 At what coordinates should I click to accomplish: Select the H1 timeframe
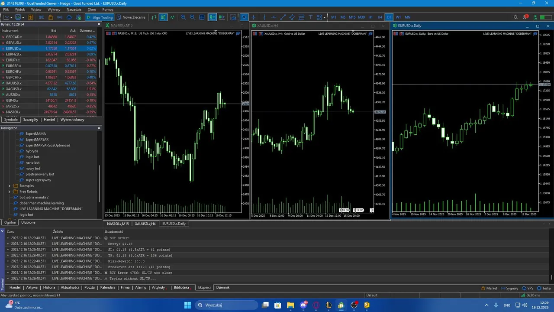370,17
